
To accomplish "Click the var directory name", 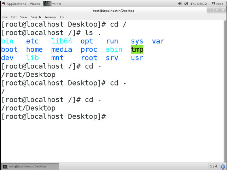I will [x=158, y=41].
